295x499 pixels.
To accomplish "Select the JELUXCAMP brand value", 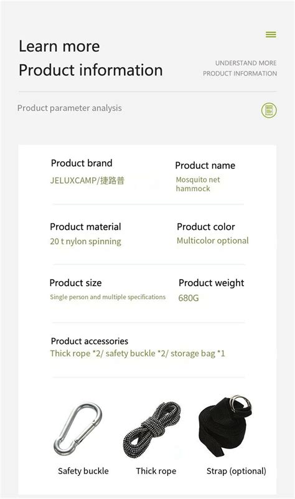I will (x=87, y=181).
